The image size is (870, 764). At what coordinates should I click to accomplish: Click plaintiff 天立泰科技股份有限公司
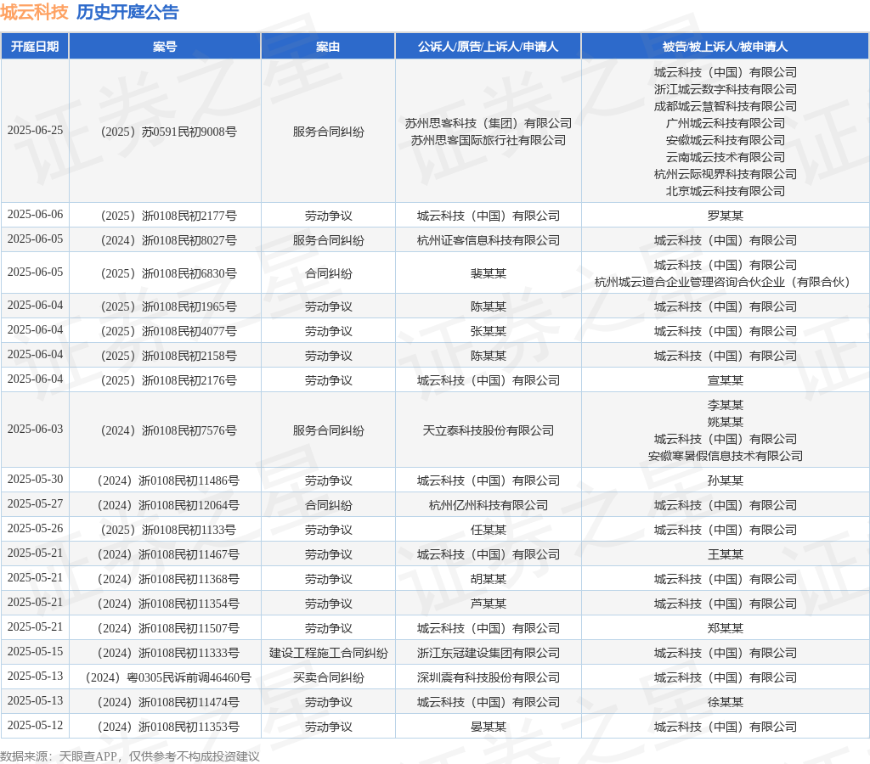[489, 430]
